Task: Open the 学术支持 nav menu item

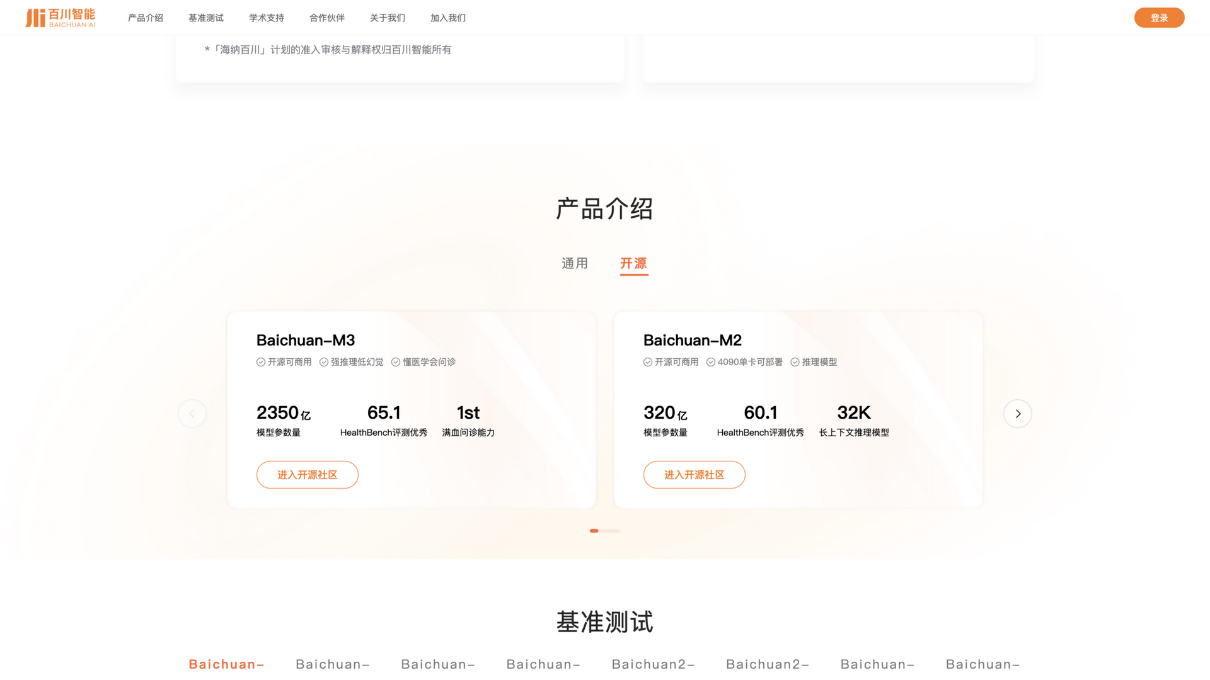Action: (267, 18)
